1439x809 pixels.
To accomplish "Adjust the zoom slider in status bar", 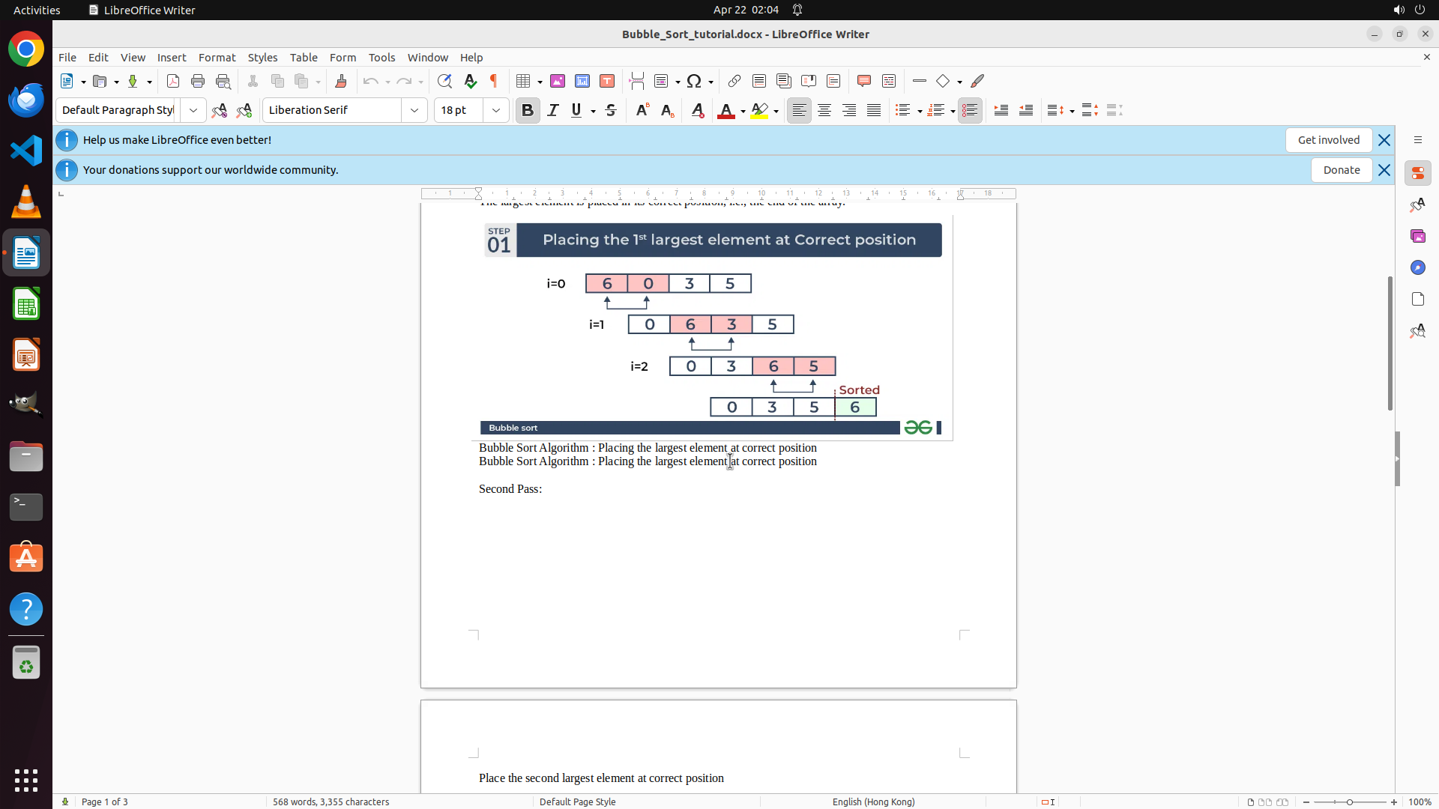I will click(1350, 802).
